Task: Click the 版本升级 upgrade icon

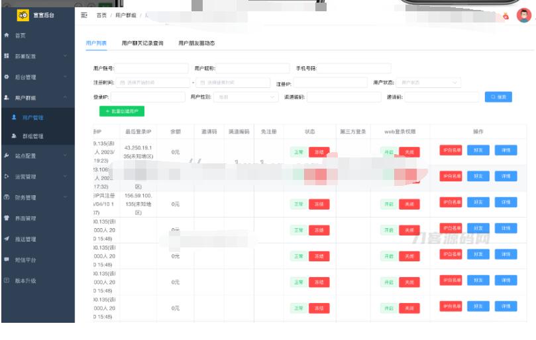Action: pos(7,280)
